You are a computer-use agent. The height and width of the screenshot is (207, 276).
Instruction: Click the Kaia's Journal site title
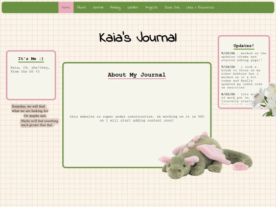point(138,37)
